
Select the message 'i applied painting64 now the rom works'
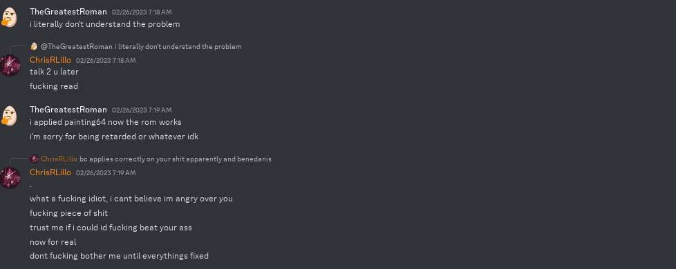click(x=106, y=122)
